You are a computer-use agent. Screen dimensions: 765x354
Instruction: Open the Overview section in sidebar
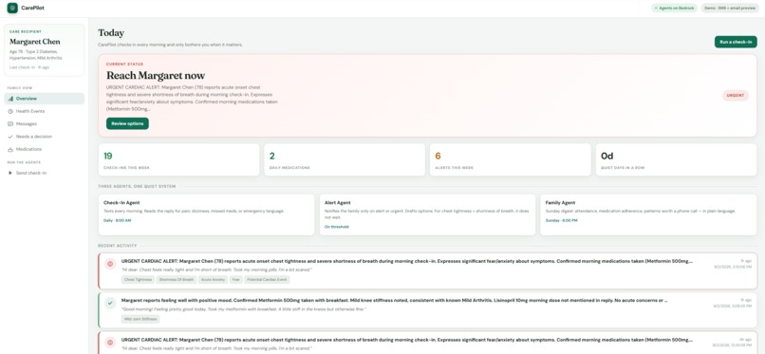(45, 99)
